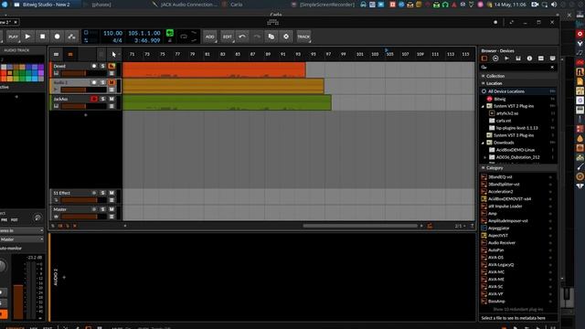Viewport: 585px width, 329px height.
Task: Adjust the JackAss track volume fader
Action: (x=83, y=106)
